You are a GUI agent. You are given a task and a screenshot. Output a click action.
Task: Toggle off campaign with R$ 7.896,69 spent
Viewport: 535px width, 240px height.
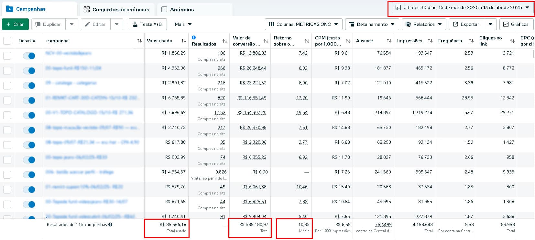coord(29,115)
